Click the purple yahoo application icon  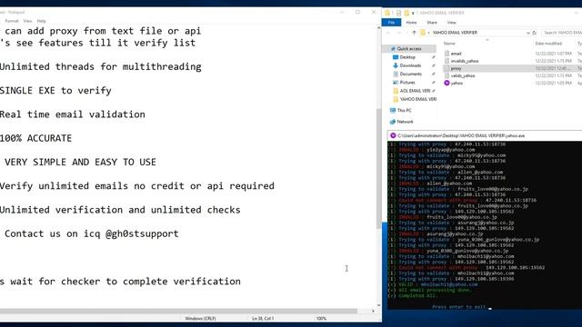447,83
